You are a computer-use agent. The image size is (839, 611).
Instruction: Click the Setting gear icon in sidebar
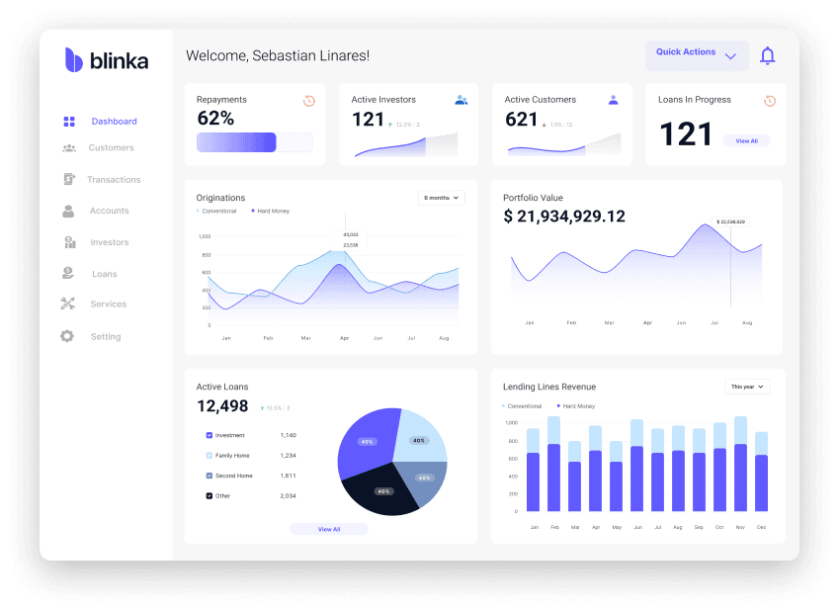(x=67, y=336)
